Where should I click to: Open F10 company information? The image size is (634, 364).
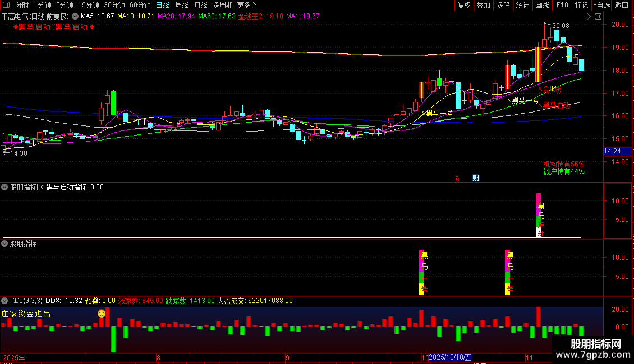pos(562,5)
